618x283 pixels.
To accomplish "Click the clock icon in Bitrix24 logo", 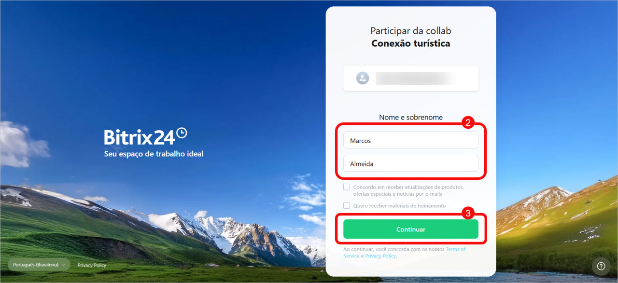I will [182, 133].
